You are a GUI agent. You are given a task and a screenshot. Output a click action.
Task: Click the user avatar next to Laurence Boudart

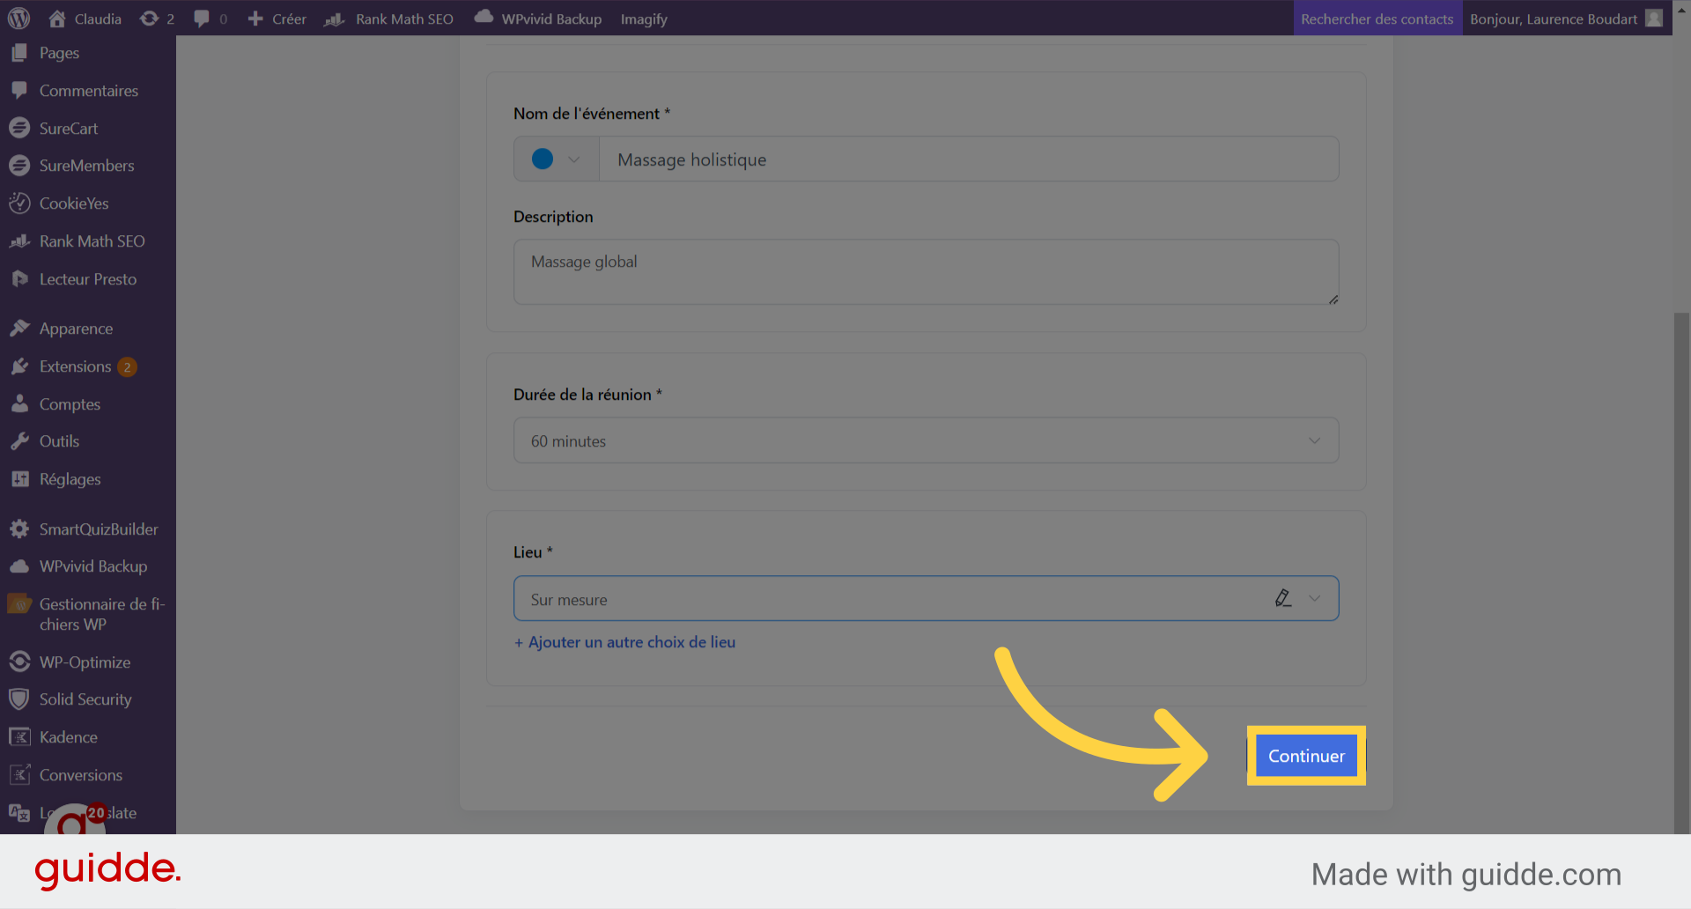[x=1654, y=18]
